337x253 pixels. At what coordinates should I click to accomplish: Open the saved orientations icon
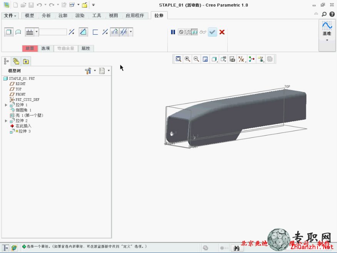[223, 59]
